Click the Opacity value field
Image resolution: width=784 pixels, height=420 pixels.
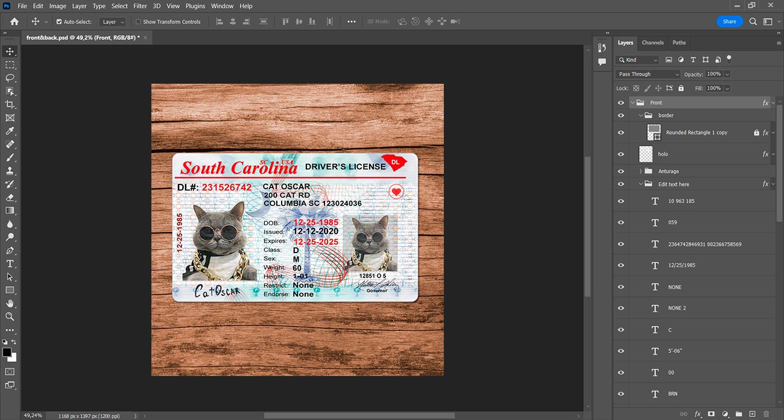[x=714, y=74]
